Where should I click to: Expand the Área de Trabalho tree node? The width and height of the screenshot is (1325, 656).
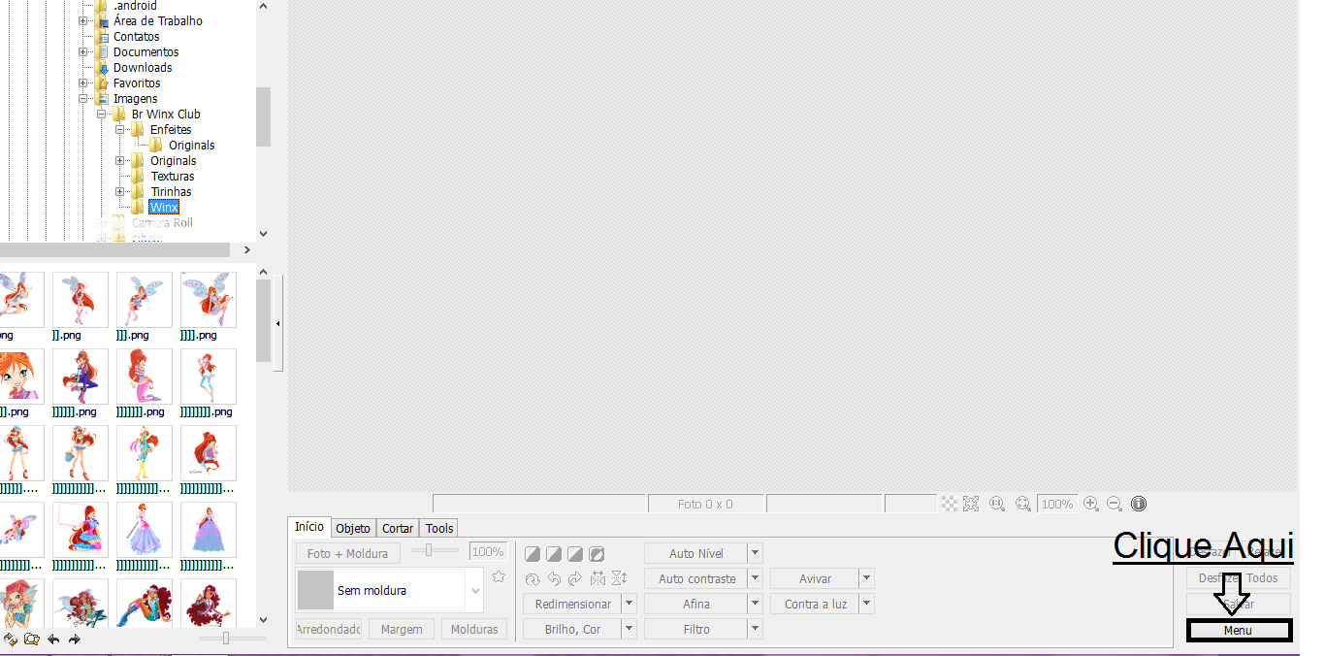[83, 20]
